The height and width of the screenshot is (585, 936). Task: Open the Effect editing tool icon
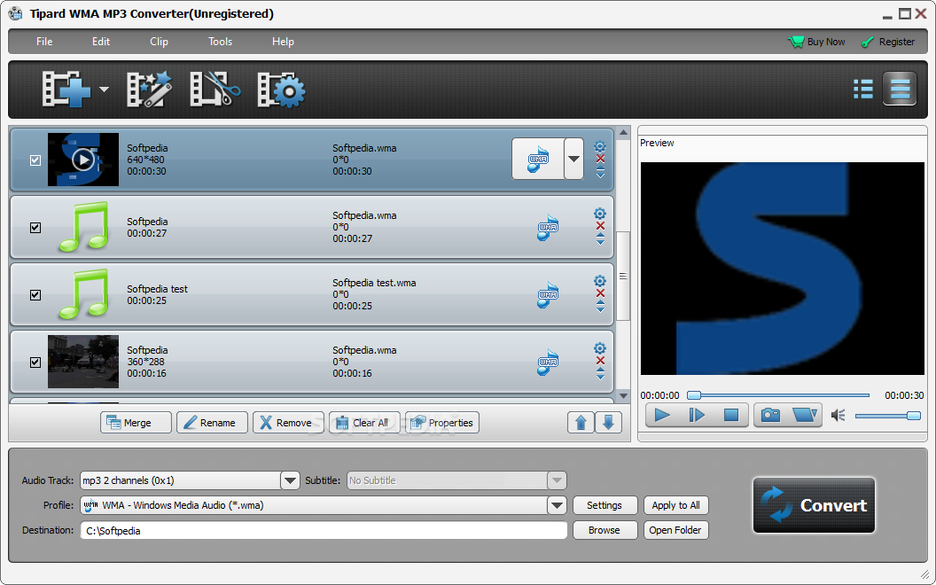tap(149, 90)
